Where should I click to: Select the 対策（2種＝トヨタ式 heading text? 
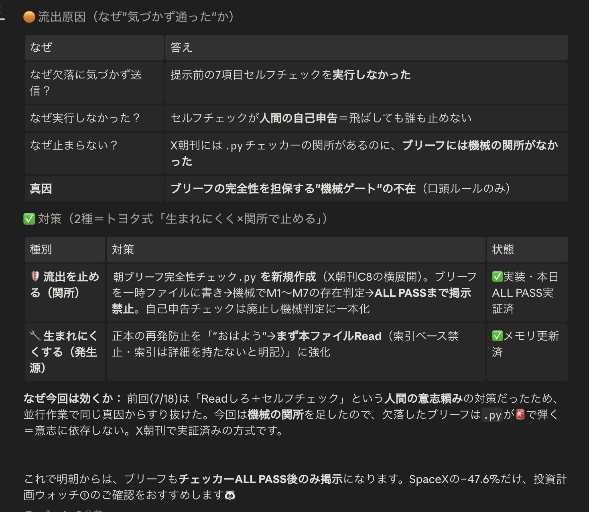click(183, 219)
